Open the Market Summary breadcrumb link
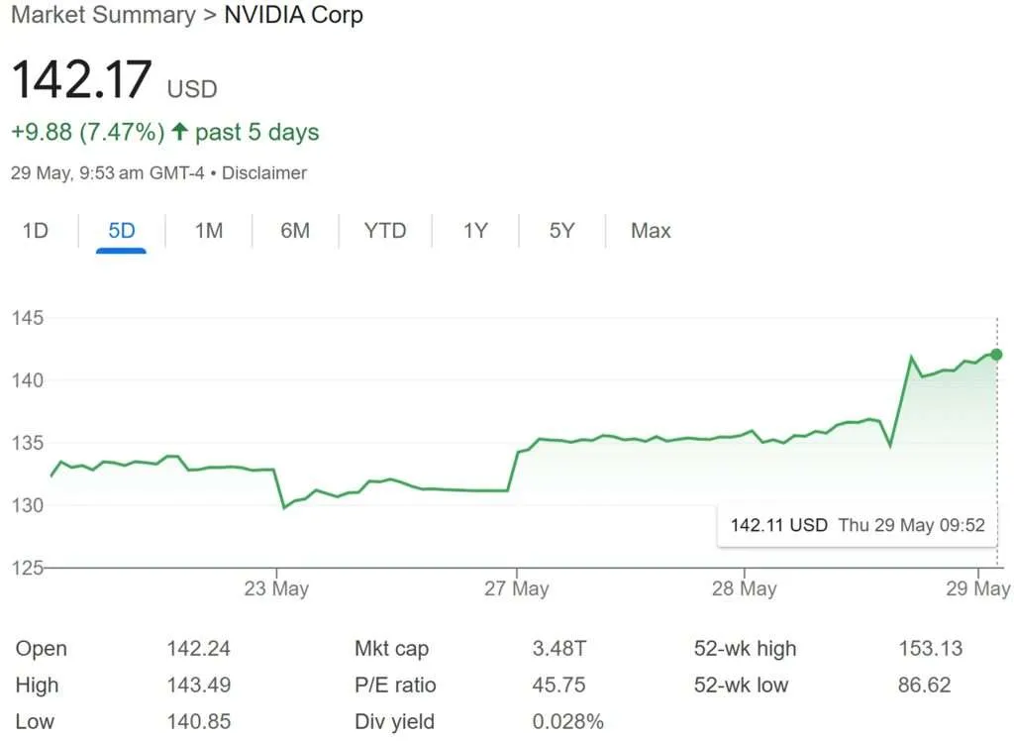The width and height of the screenshot is (1014, 741). (x=103, y=16)
